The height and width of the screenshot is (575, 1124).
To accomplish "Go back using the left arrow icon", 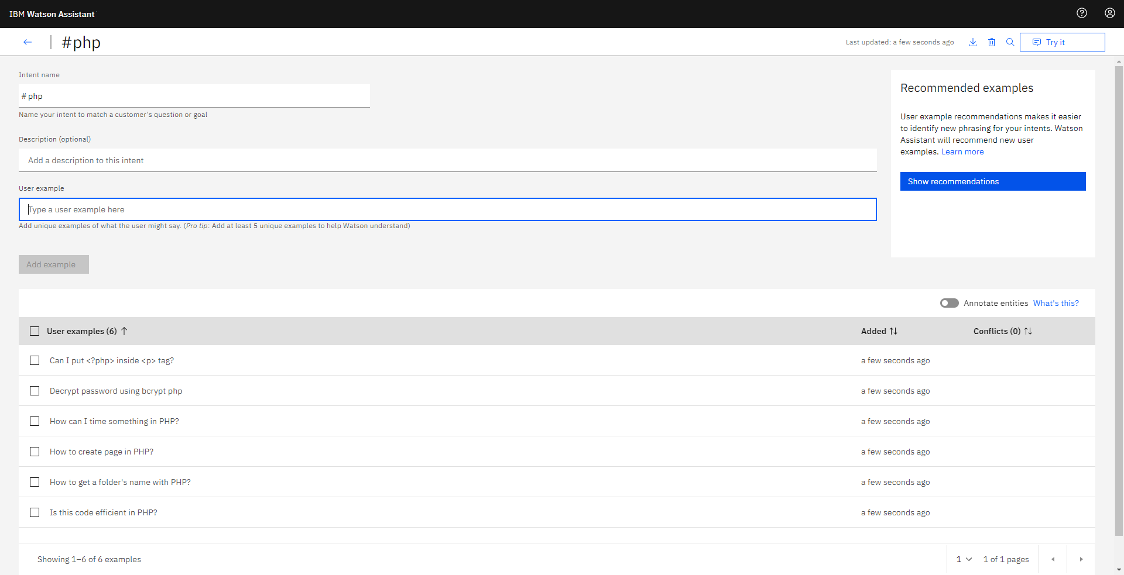I will point(28,42).
